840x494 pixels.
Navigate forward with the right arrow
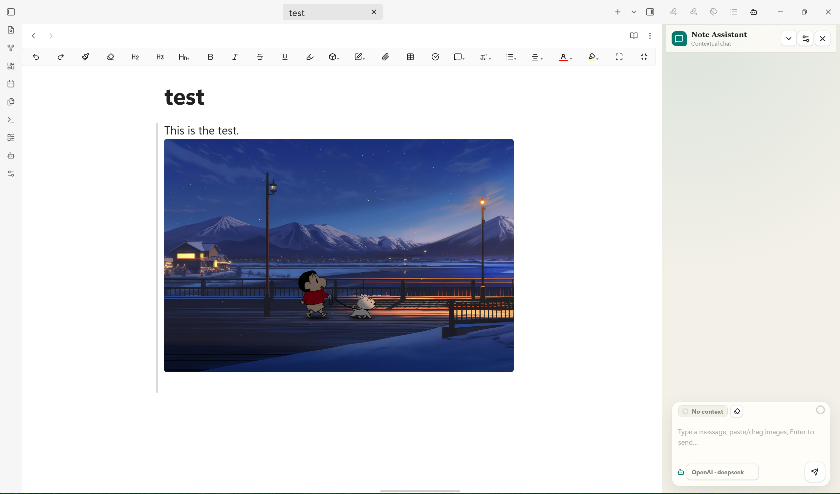click(51, 36)
